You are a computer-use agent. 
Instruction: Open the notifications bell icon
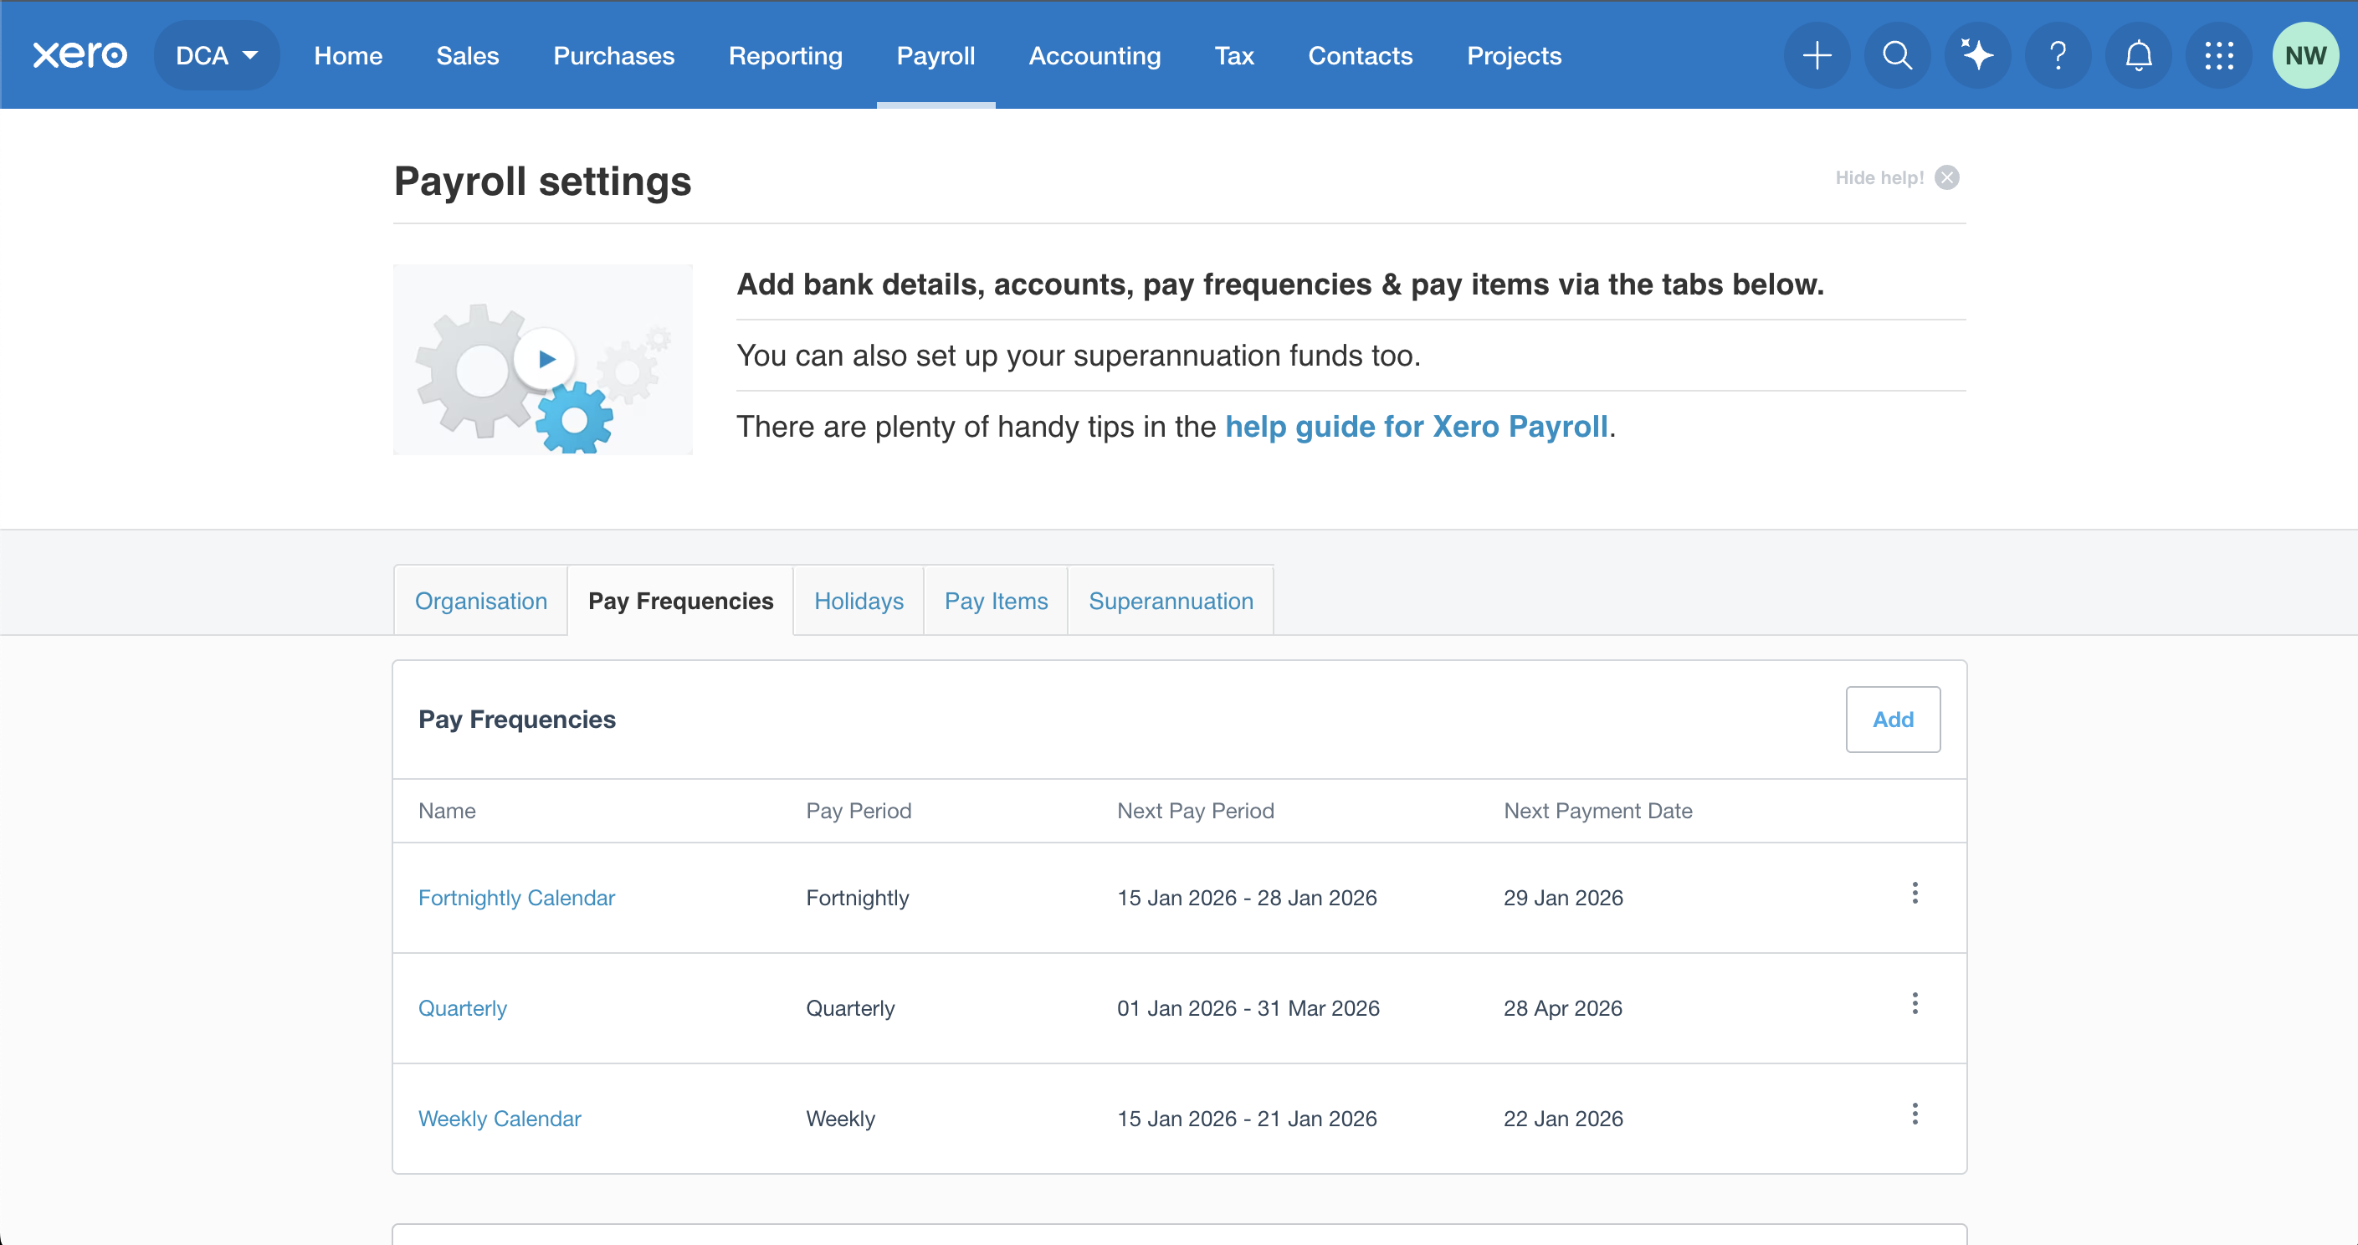pyautogui.click(x=2138, y=55)
